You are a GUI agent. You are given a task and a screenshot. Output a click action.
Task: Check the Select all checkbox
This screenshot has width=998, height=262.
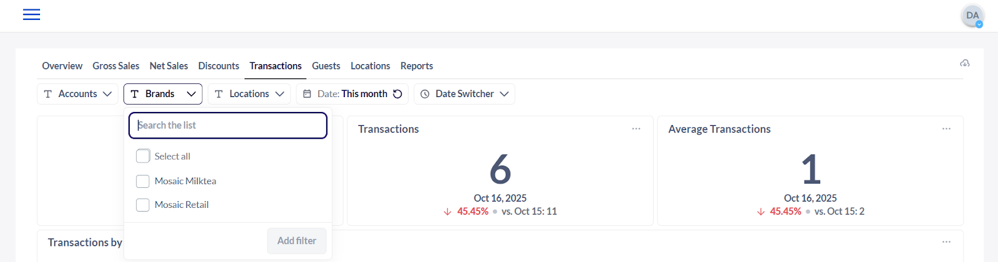click(143, 156)
